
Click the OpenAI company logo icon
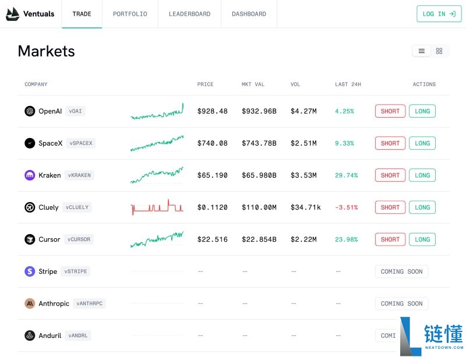(30, 111)
